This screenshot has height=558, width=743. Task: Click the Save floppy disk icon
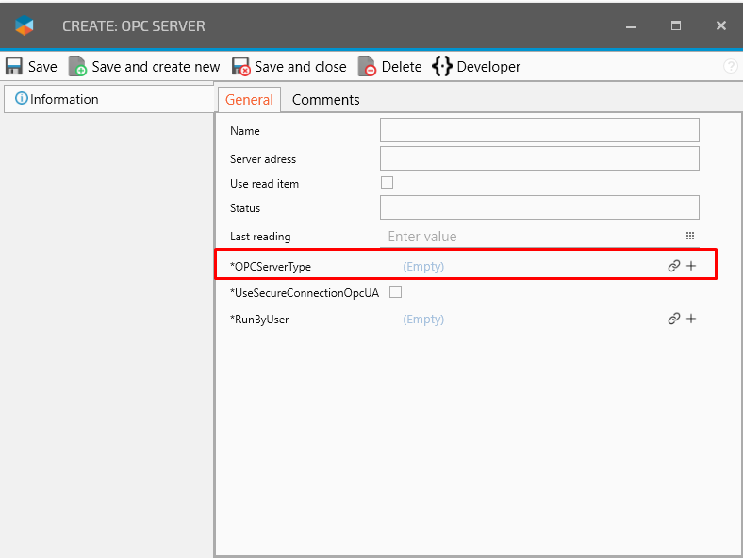(14, 67)
